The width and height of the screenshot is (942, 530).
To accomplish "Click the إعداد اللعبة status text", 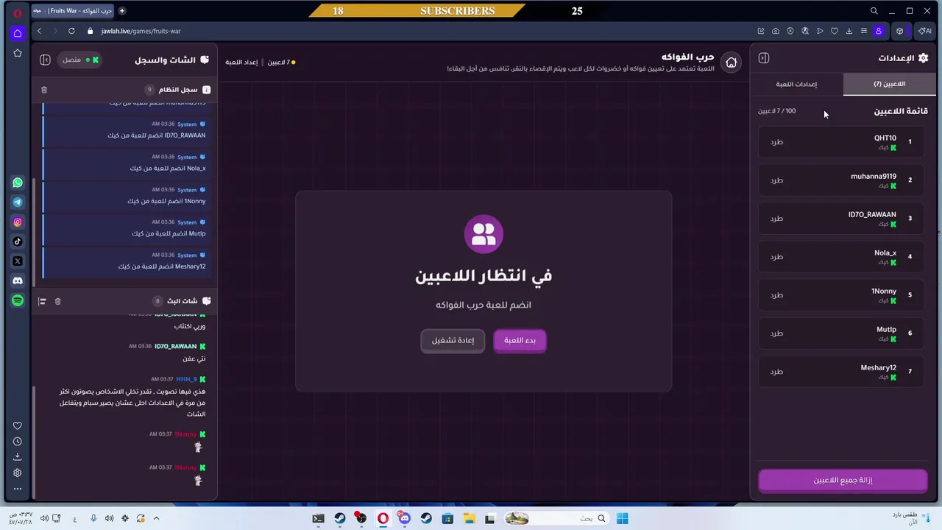I will pyautogui.click(x=241, y=63).
